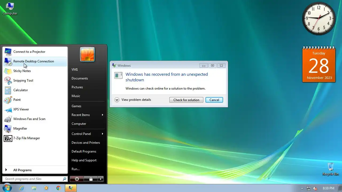The width and height of the screenshot is (342, 192).
Task: Open Devices and Printers
Action: [x=86, y=143]
